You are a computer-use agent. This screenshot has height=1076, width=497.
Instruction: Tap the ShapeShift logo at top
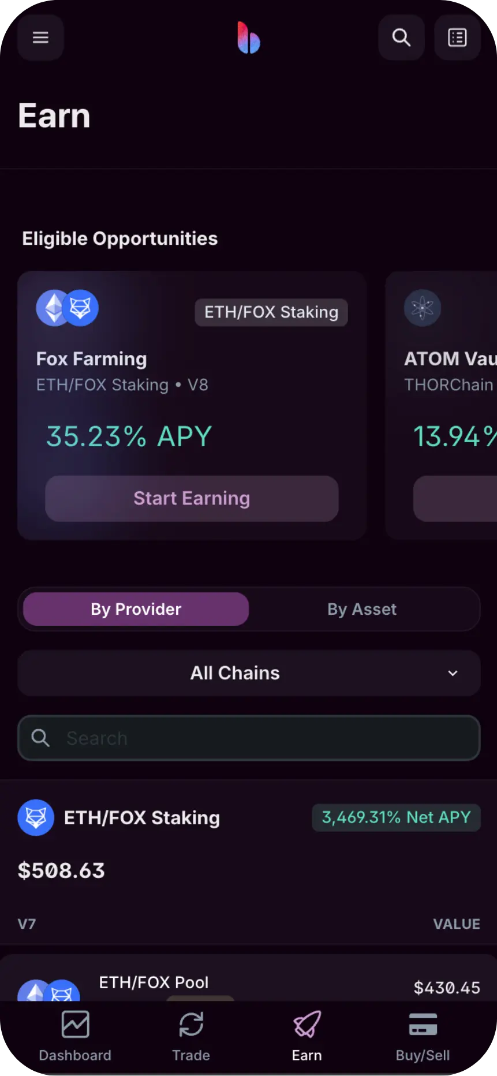(249, 38)
